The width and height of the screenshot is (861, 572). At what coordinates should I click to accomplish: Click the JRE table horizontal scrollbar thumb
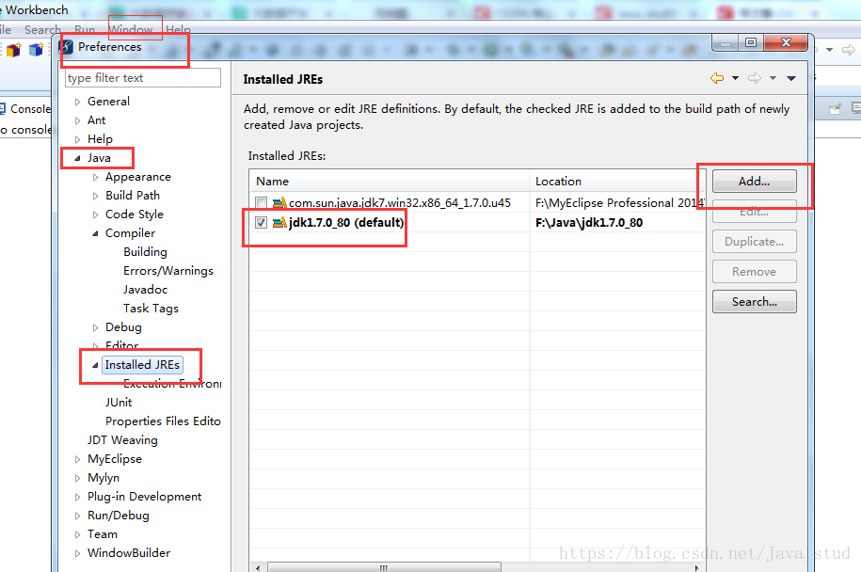click(x=384, y=567)
